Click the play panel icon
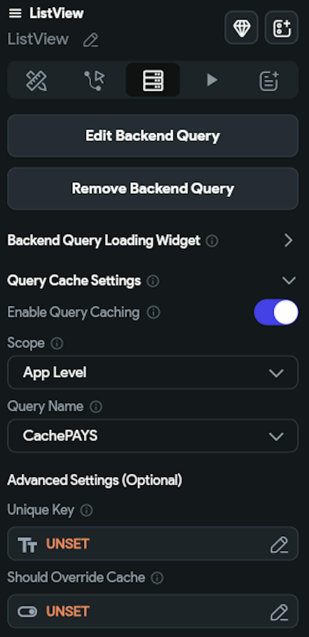This screenshot has height=637, width=309. tap(212, 80)
